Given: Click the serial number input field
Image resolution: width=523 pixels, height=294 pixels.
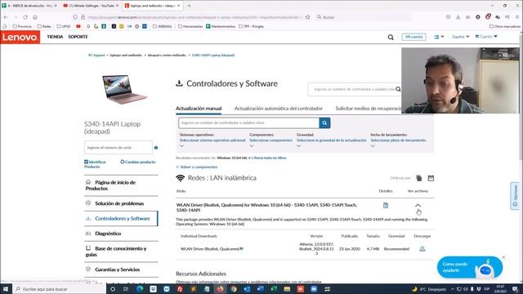Looking at the screenshot, I should coord(118,147).
